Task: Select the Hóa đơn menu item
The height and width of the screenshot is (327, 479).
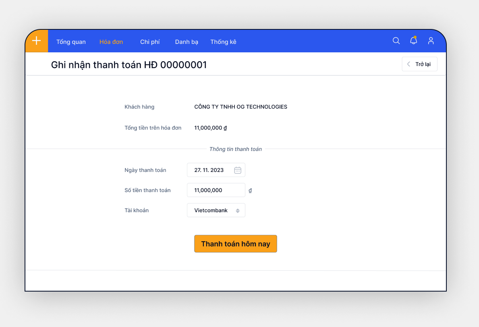Action: 111,42
